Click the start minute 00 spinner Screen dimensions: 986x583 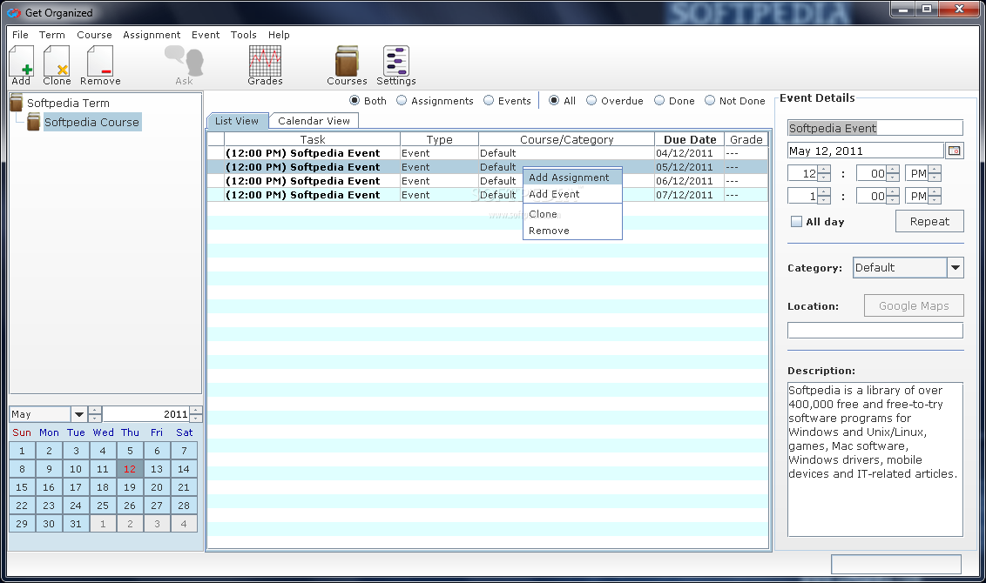893,173
